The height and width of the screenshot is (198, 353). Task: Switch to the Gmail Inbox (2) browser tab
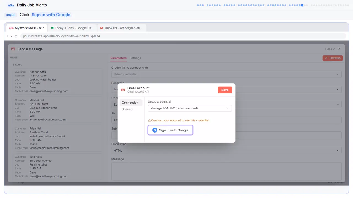click(x=122, y=28)
